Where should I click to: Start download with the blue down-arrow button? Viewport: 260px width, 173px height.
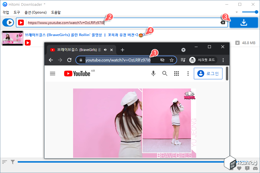[x=244, y=22]
